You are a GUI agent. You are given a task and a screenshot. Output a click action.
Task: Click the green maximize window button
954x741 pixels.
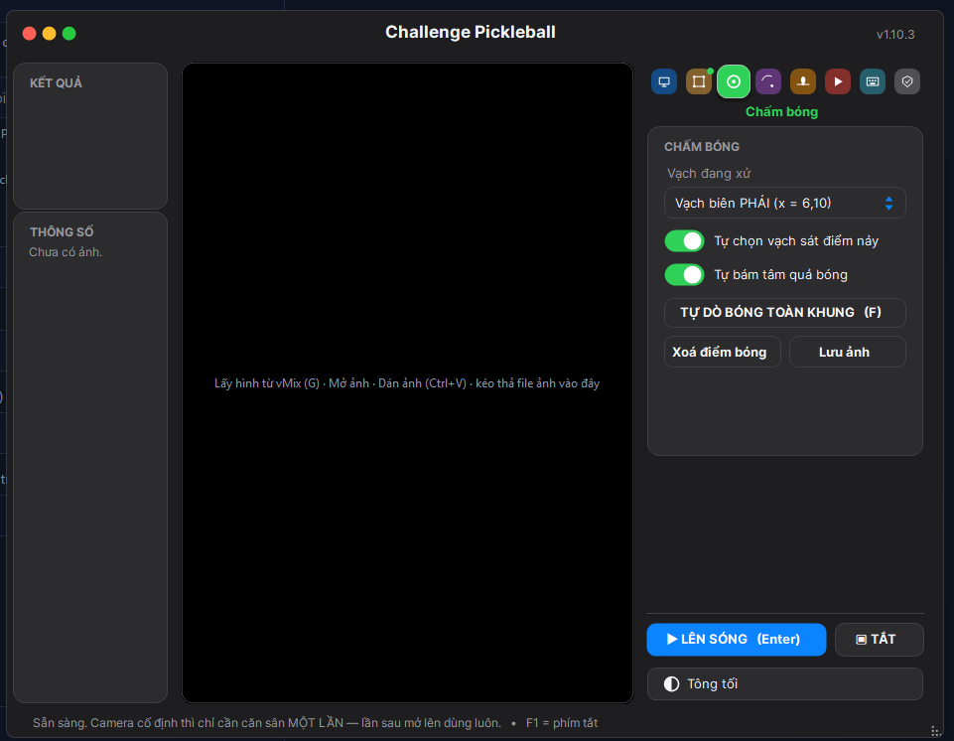(69, 34)
